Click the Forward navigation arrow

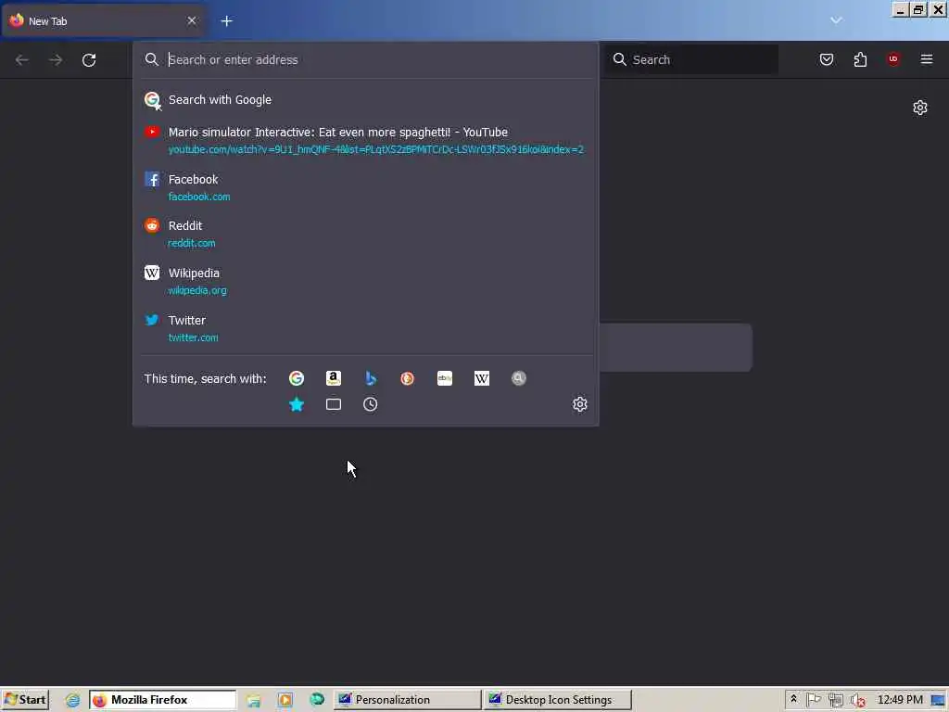56,60
